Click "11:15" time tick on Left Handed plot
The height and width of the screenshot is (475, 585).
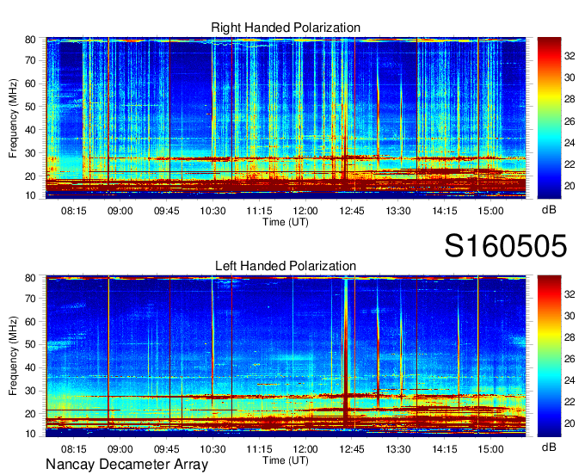pos(259,449)
